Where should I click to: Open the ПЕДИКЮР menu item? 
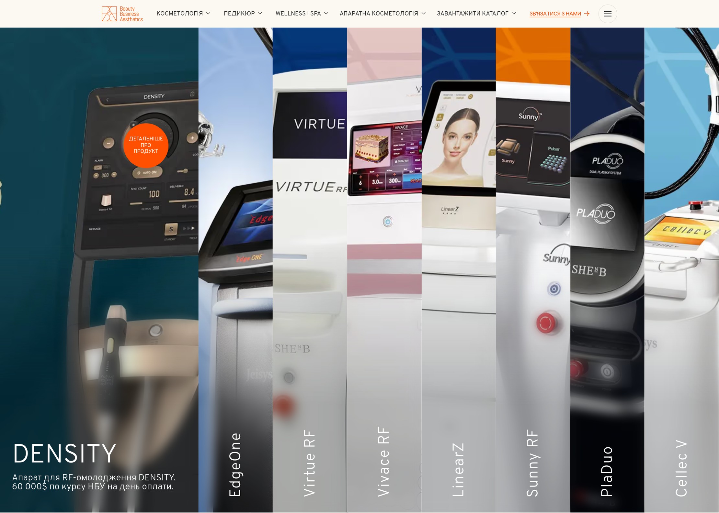[239, 14]
